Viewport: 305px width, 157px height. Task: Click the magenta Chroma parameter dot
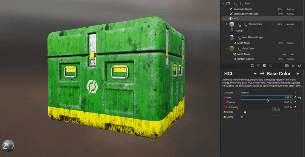225,102
